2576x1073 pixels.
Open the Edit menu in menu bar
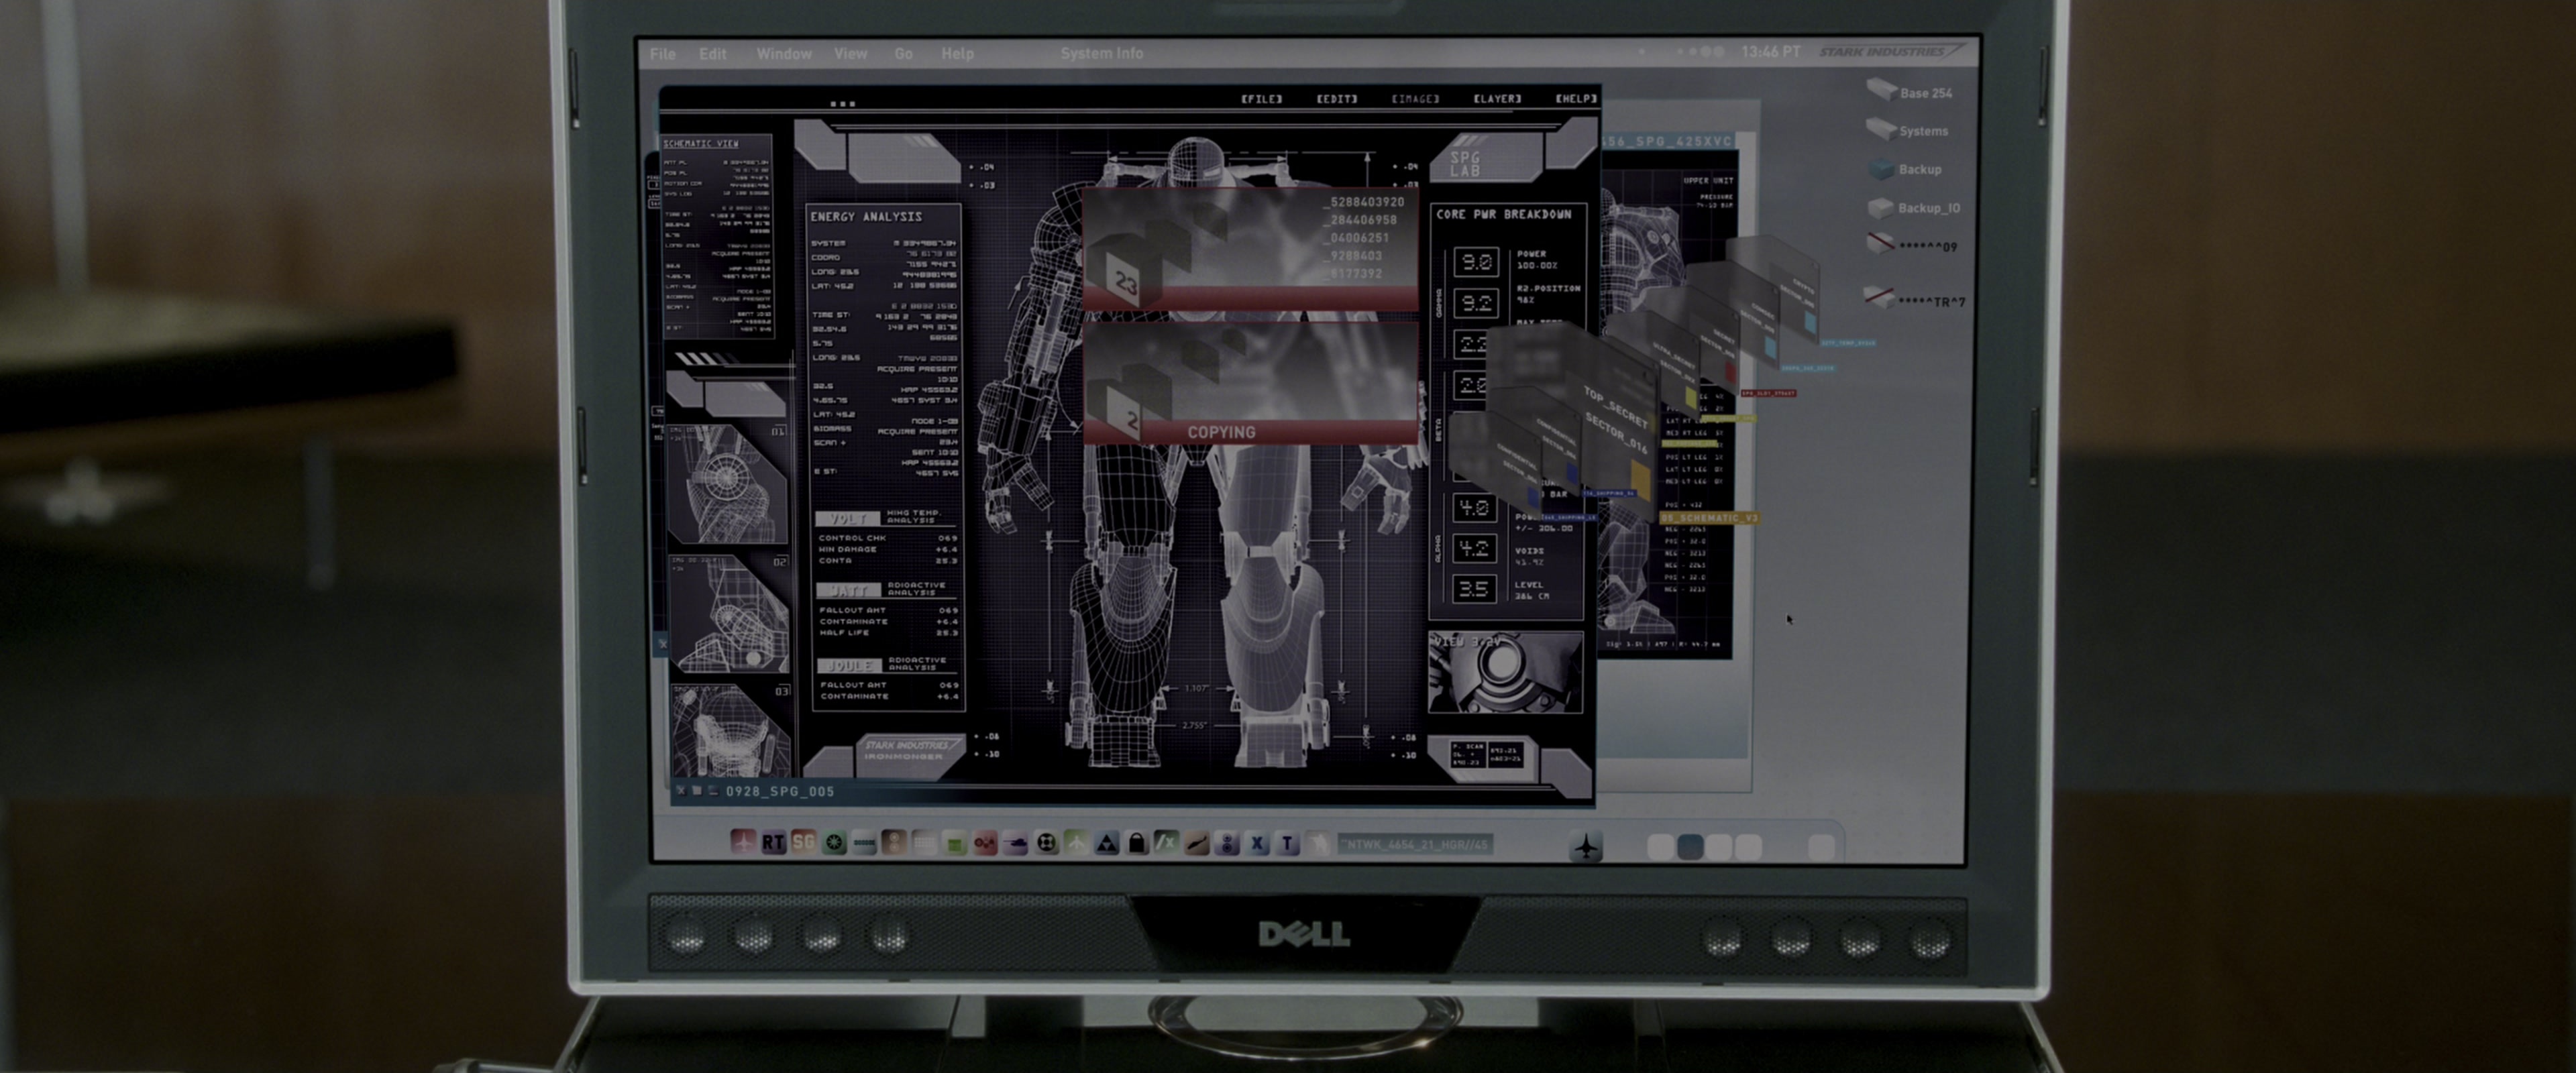713,54
